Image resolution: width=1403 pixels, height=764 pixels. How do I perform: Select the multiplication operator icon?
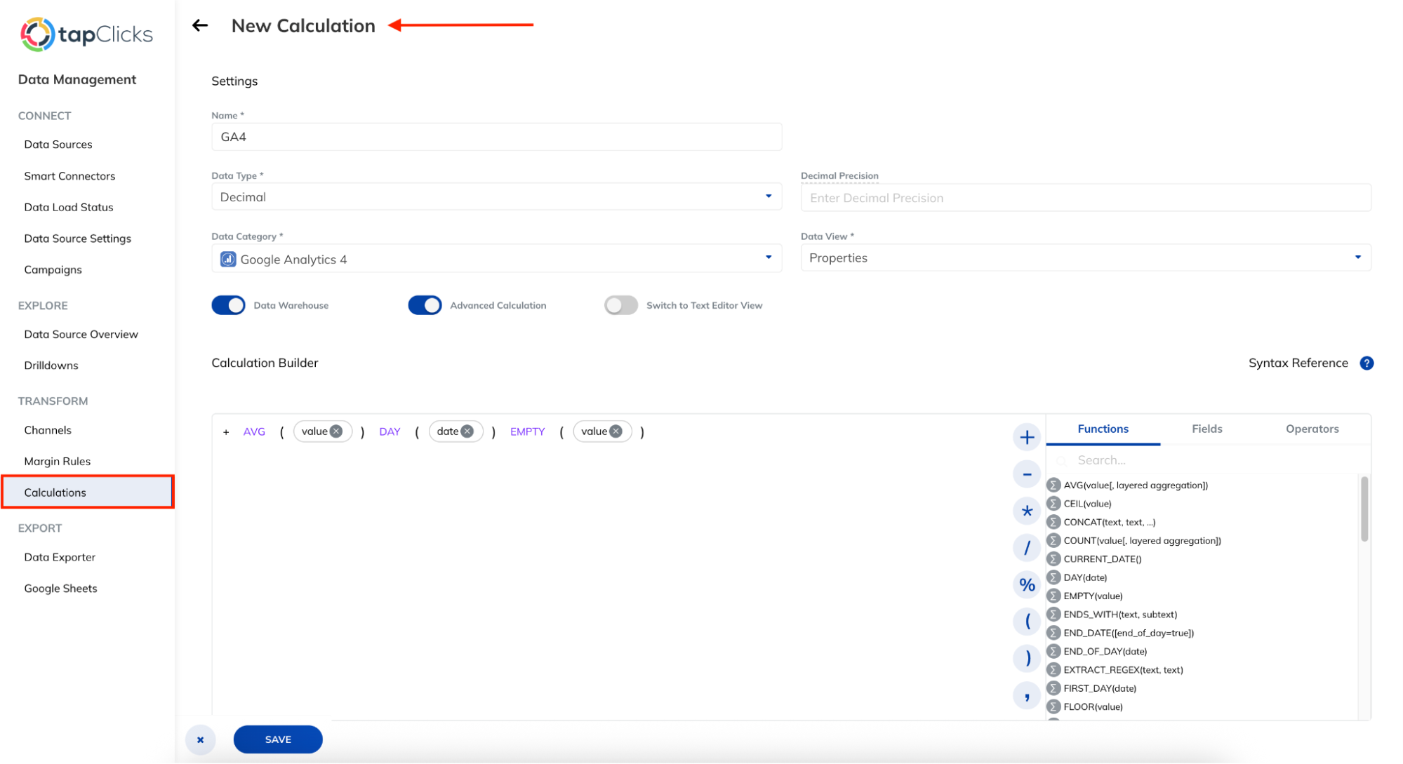point(1026,511)
